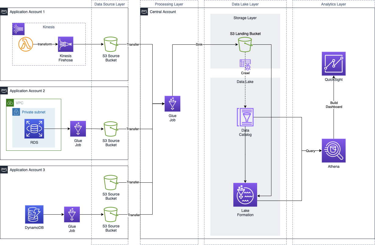Select the QuickSight caption text

coord(334,80)
